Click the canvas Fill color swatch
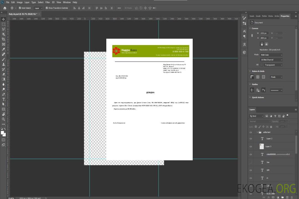The height and width of the screenshot is (199, 299). click(261, 65)
